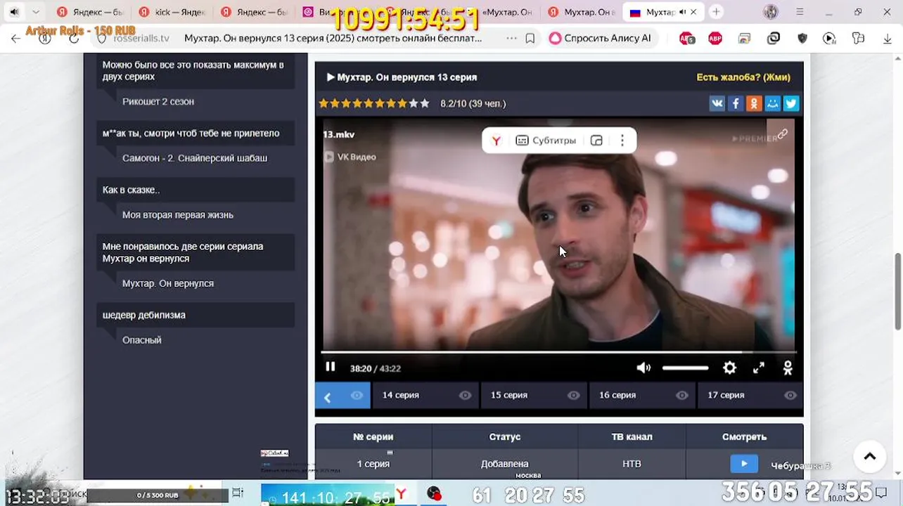This screenshot has width=903, height=506.
Task: Open Субтитры in the floating video toolbar
Action: [546, 141]
